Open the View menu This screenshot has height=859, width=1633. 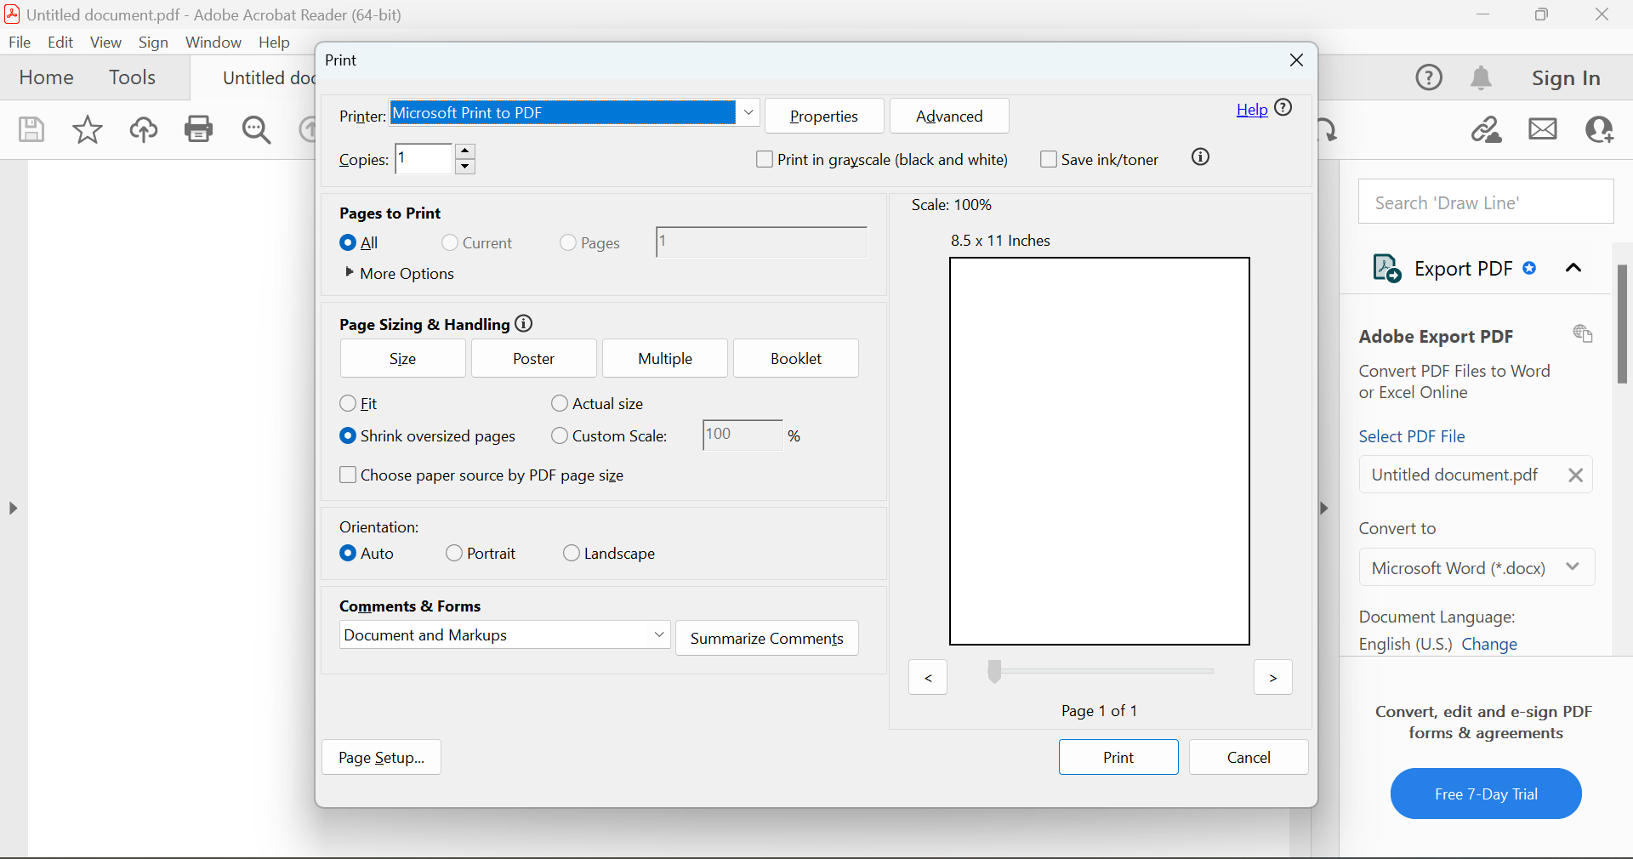105,42
